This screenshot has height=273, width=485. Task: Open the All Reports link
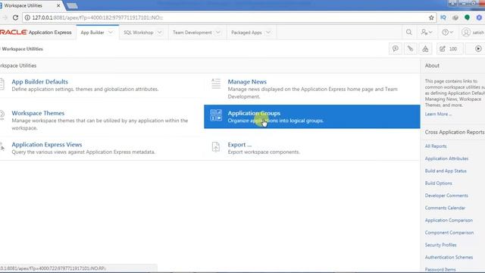[436, 146]
